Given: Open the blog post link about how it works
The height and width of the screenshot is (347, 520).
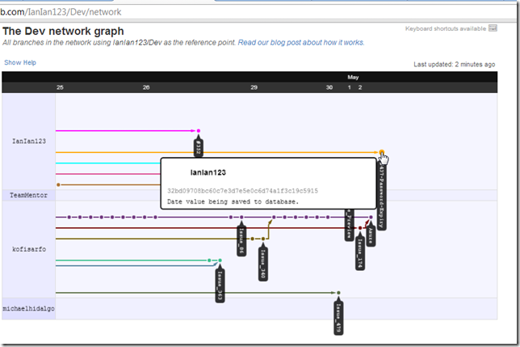Looking at the screenshot, I should (301, 42).
